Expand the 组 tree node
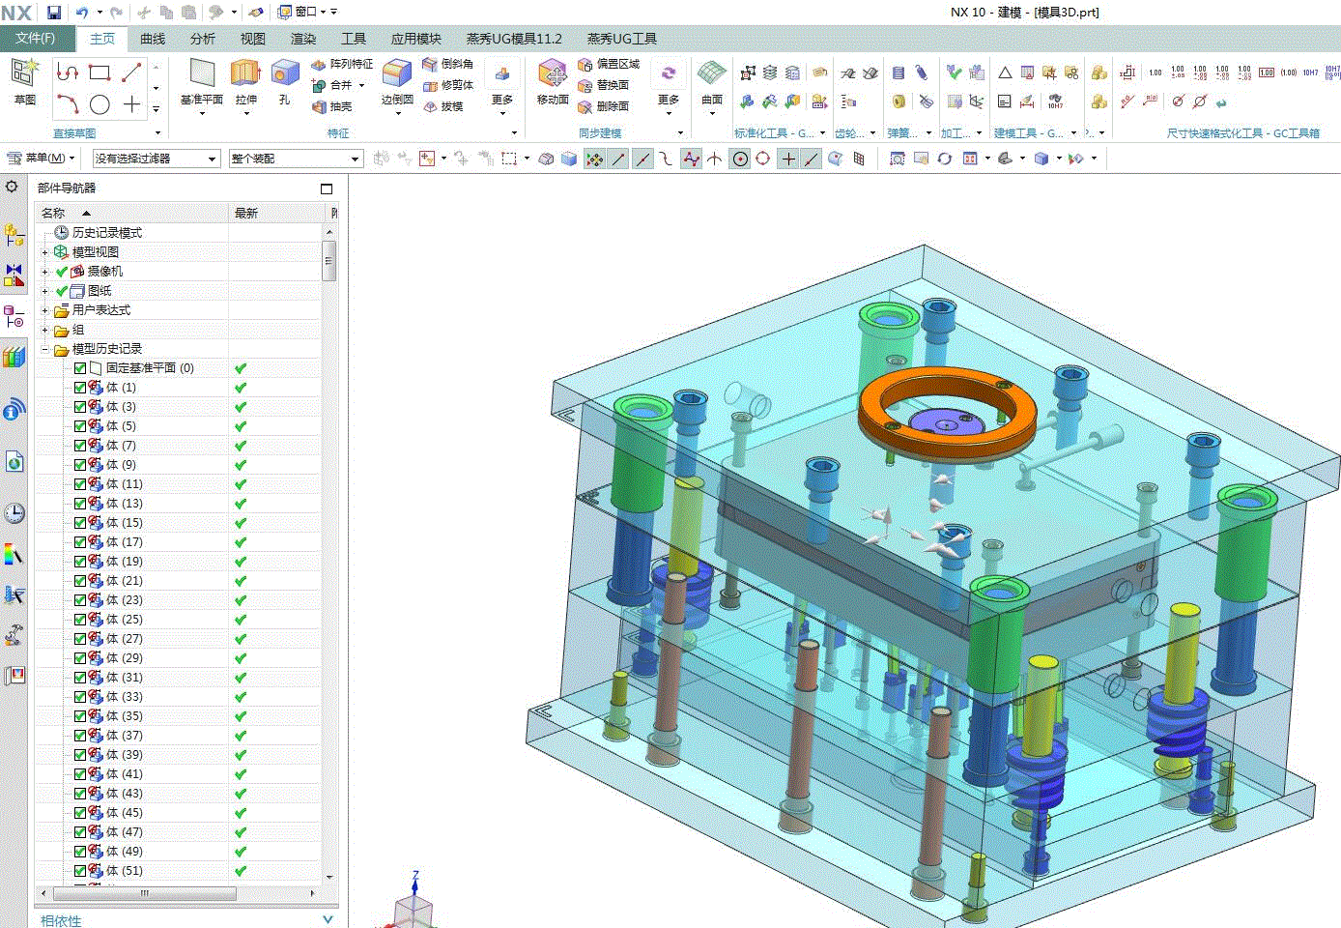 [x=44, y=330]
